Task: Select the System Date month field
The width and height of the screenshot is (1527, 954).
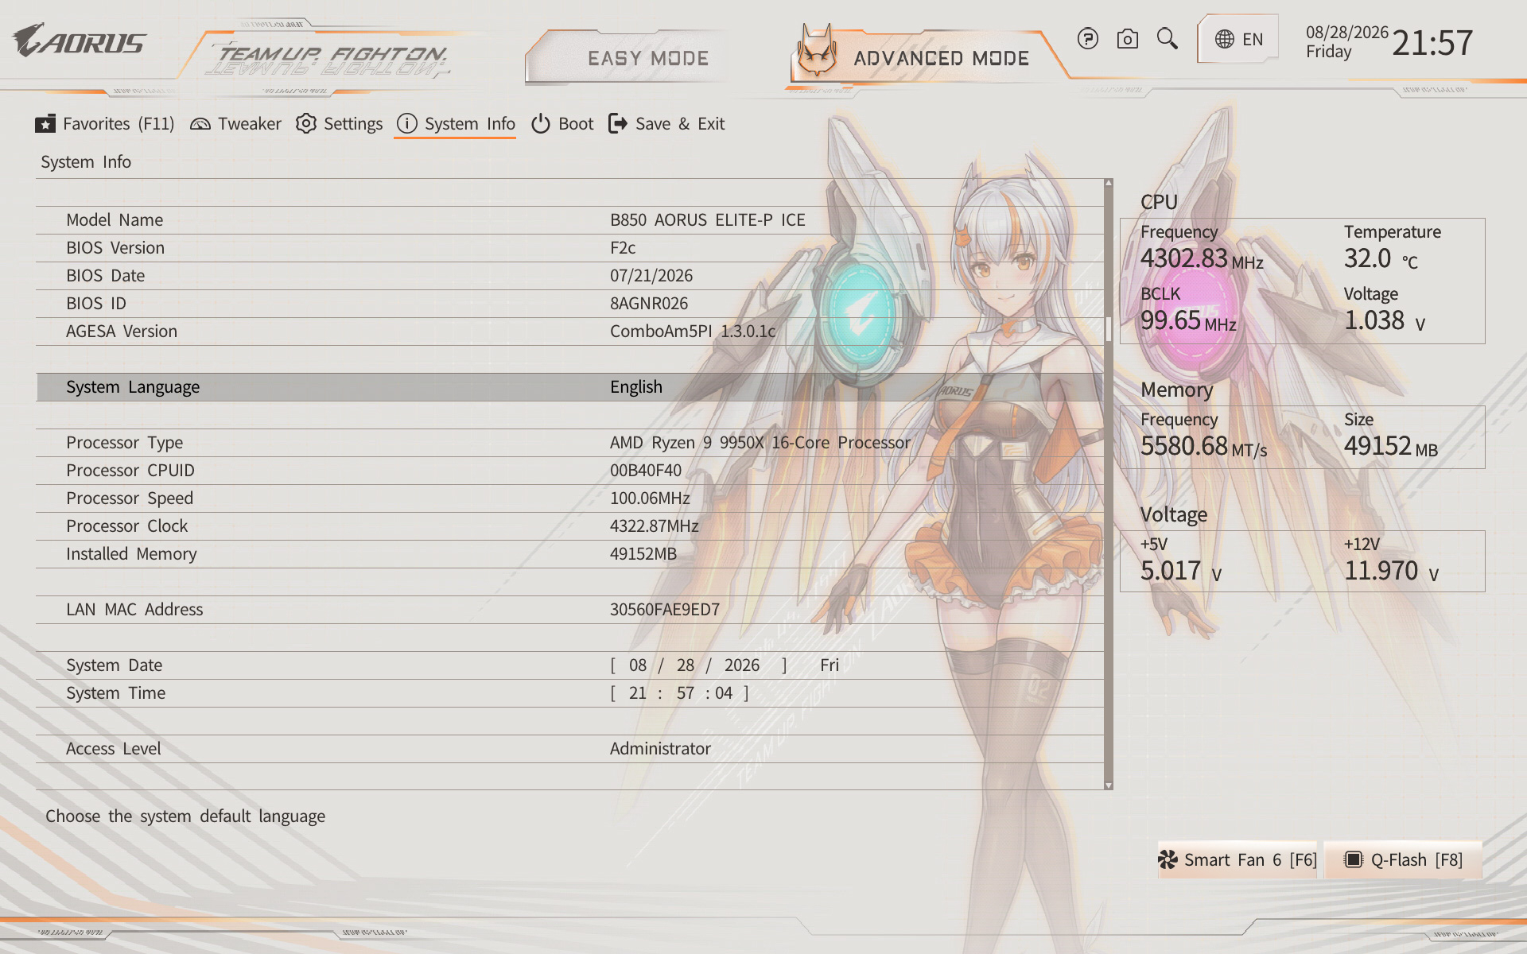Action: [638, 665]
